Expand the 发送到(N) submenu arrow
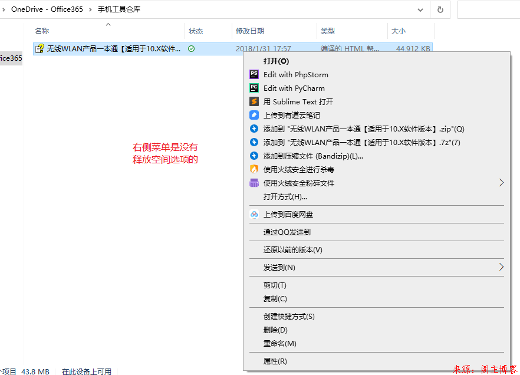Screen dimensions: 520x375 pyautogui.click(x=501, y=267)
